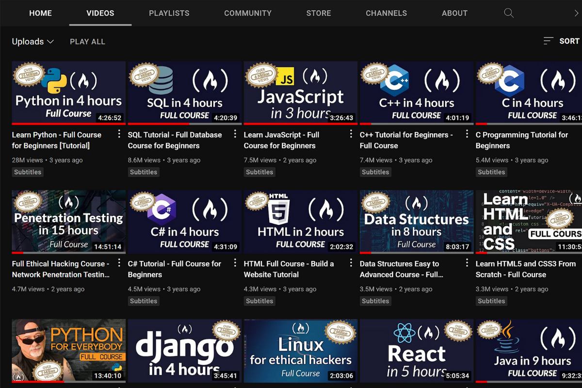Open 'C# Tutorial - Full Course' title link
582x388 pixels.
point(175,269)
